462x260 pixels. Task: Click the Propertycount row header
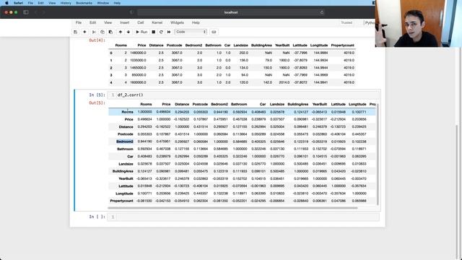[121, 201]
